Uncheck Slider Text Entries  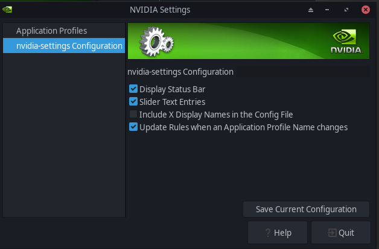point(133,102)
